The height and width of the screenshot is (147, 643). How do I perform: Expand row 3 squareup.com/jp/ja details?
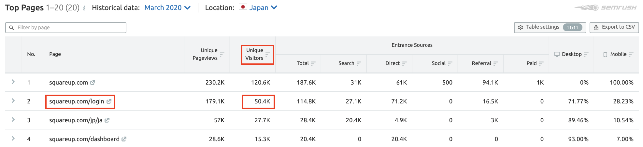13,120
